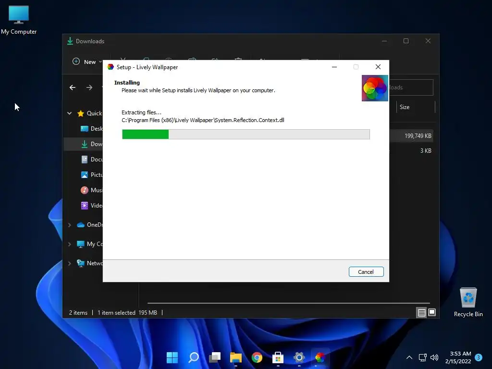The height and width of the screenshot is (369, 492).
Task: Select the Quick access star item
Action: pyautogui.click(x=90, y=113)
